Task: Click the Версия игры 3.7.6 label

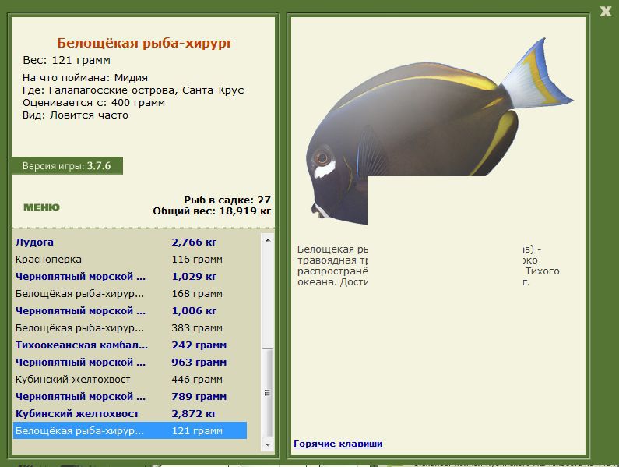Action: (x=67, y=166)
